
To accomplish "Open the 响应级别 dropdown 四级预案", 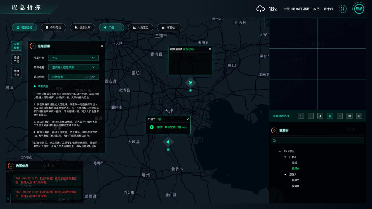I will point(73,77).
